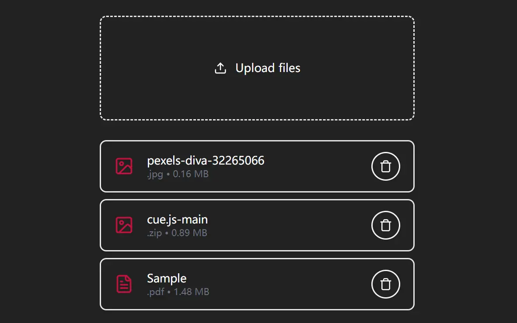This screenshot has width=517, height=323.
Task: Click the trash icon for the Sample pdf
Action: [385, 284]
